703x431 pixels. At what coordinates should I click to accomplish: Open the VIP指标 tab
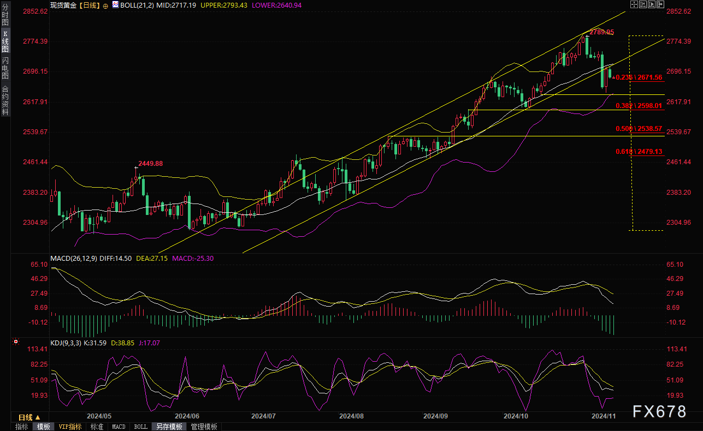click(70, 427)
